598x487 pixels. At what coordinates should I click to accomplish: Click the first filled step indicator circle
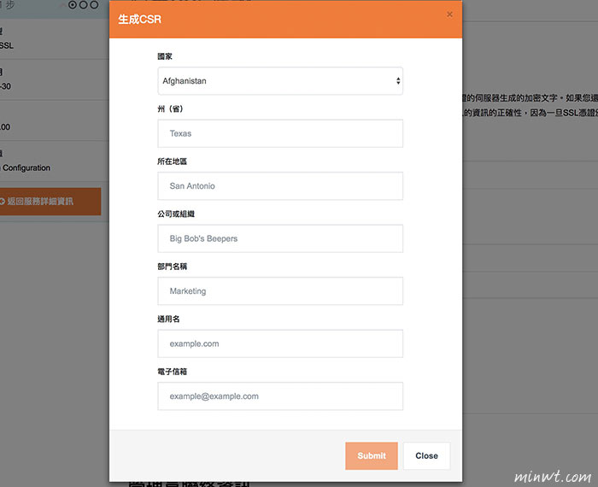point(73,5)
